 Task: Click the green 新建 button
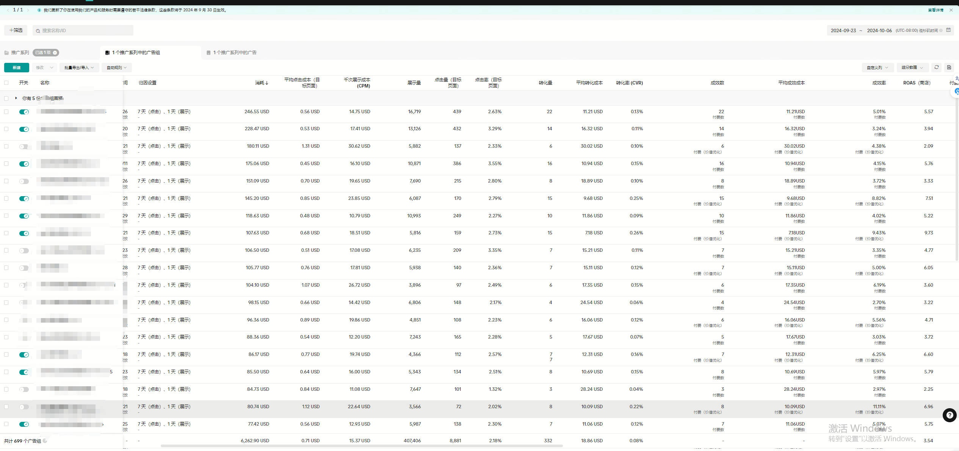click(x=17, y=67)
